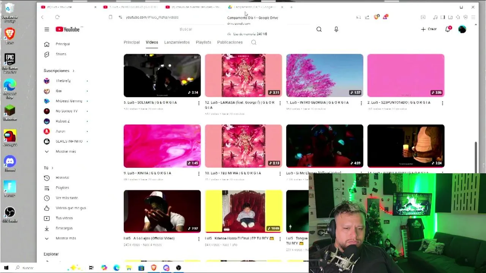
Task: Open Papelera de reciclaje on desktop
Action: [x=9, y=13]
